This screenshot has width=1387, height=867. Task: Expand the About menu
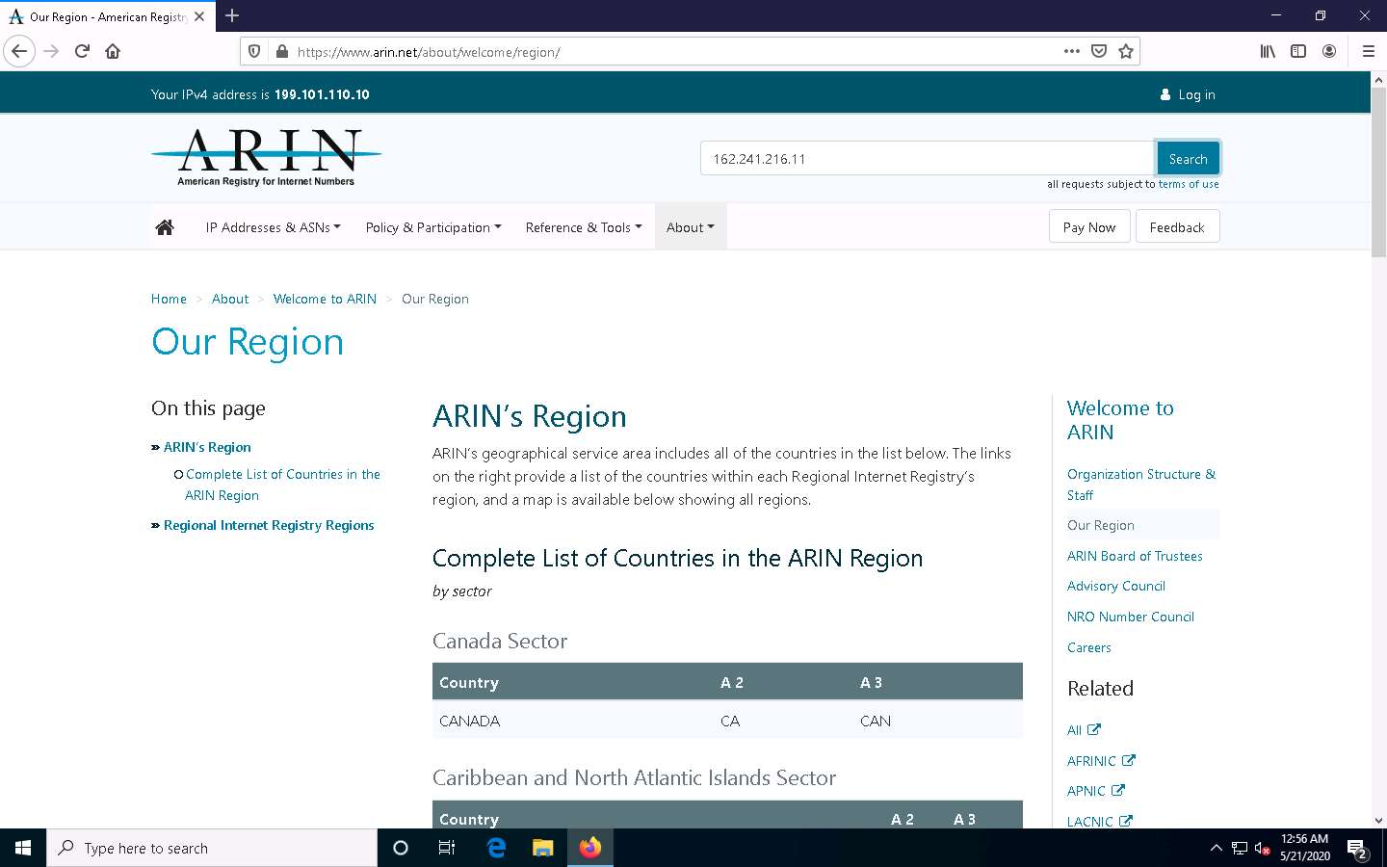tap(691, 227)
